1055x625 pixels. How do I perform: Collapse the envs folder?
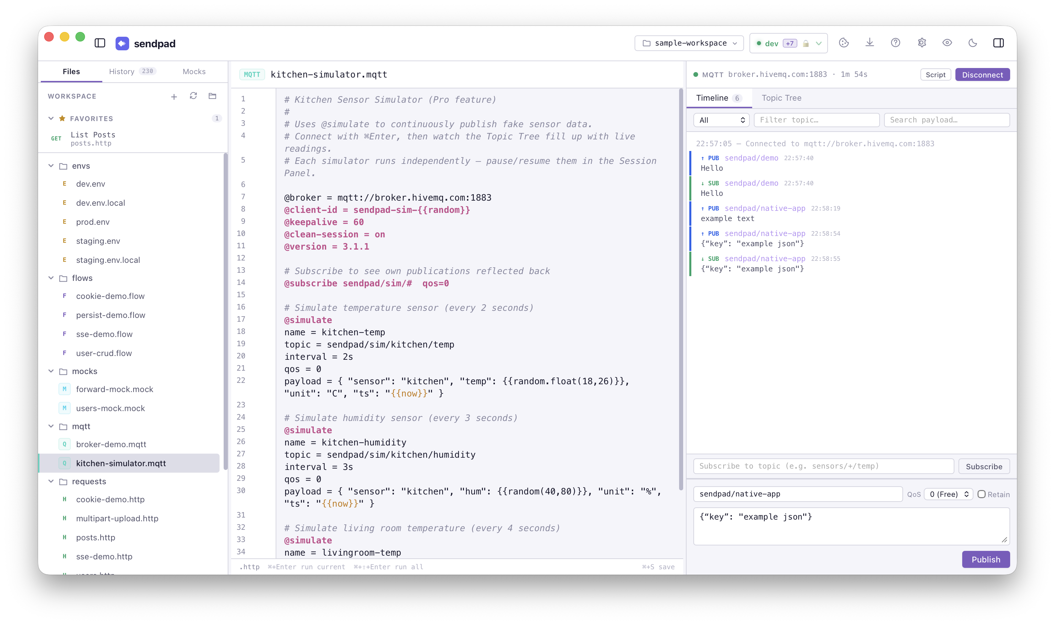51,166
